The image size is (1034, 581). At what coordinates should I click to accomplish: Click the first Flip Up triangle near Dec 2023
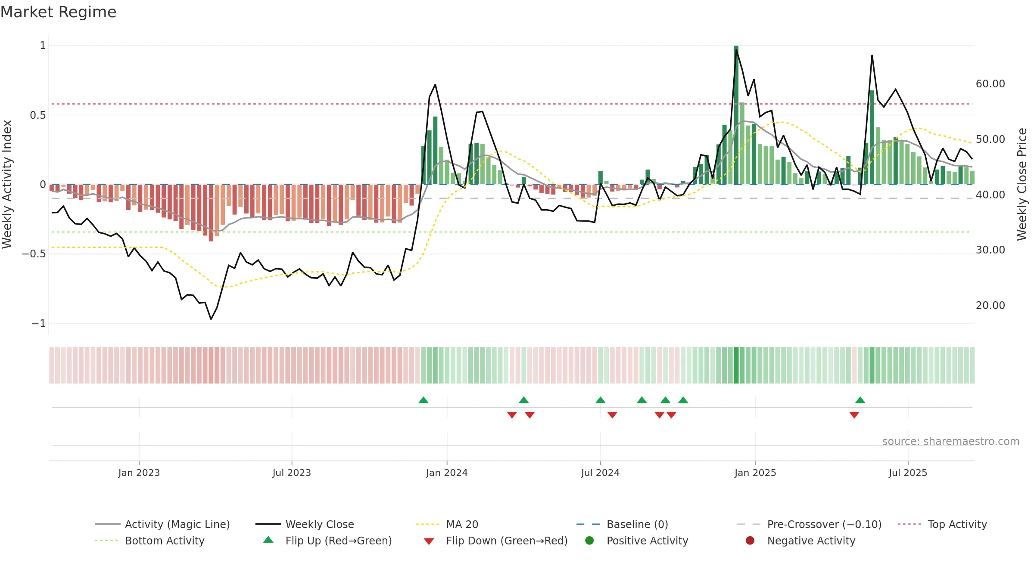pyautogui.click(x=424, y=400)
